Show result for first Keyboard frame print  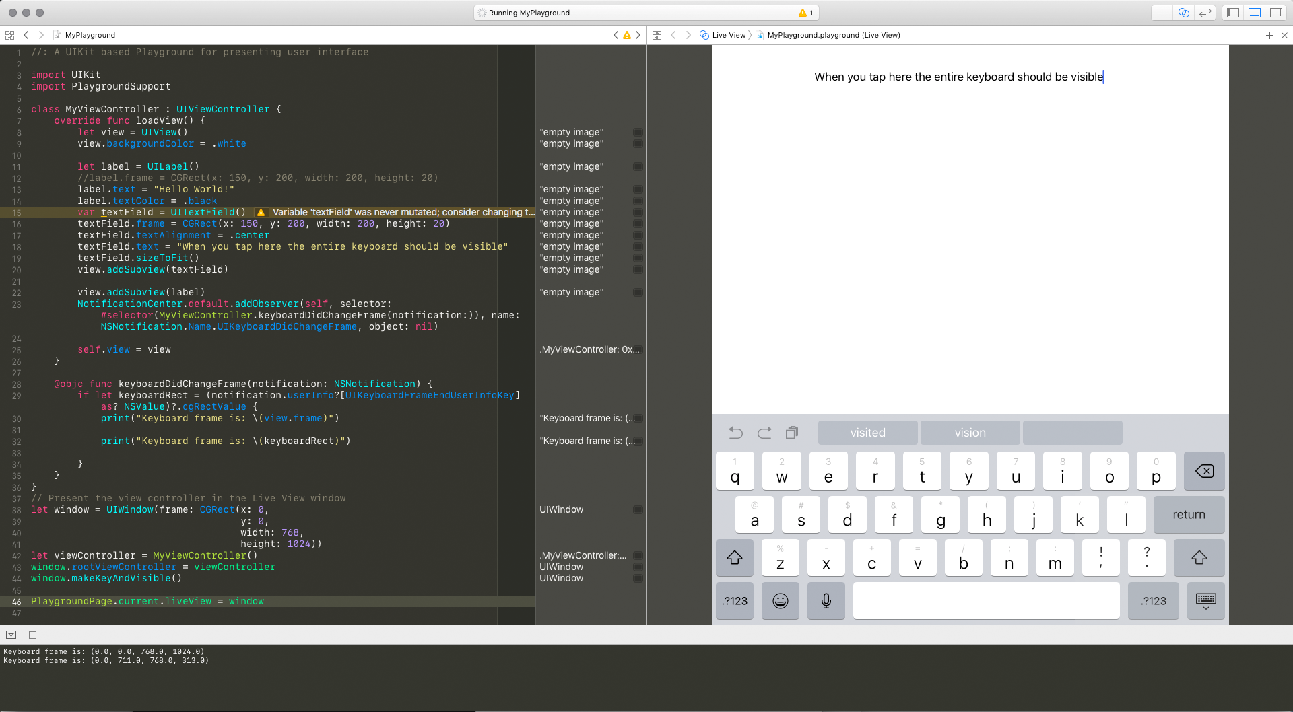pos(638,418)
